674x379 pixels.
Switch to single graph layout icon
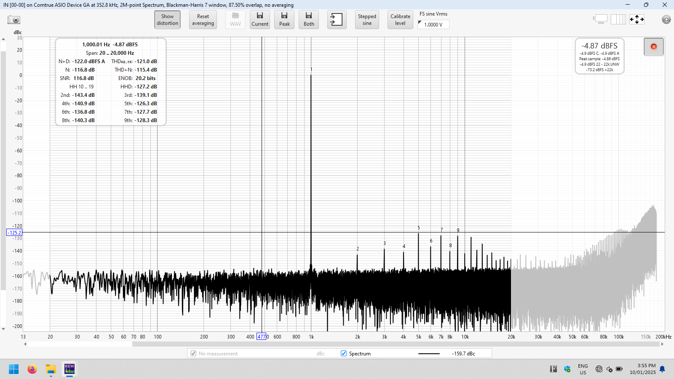601,19
